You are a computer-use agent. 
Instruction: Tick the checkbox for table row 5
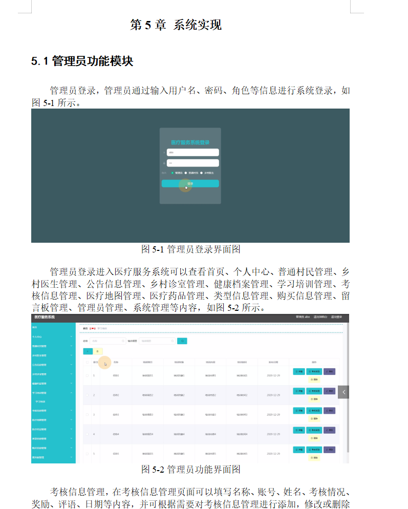click(87, 454)
